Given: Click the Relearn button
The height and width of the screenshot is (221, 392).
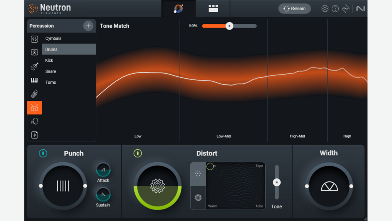Looking at the screenshot, I should click(294, 8).
